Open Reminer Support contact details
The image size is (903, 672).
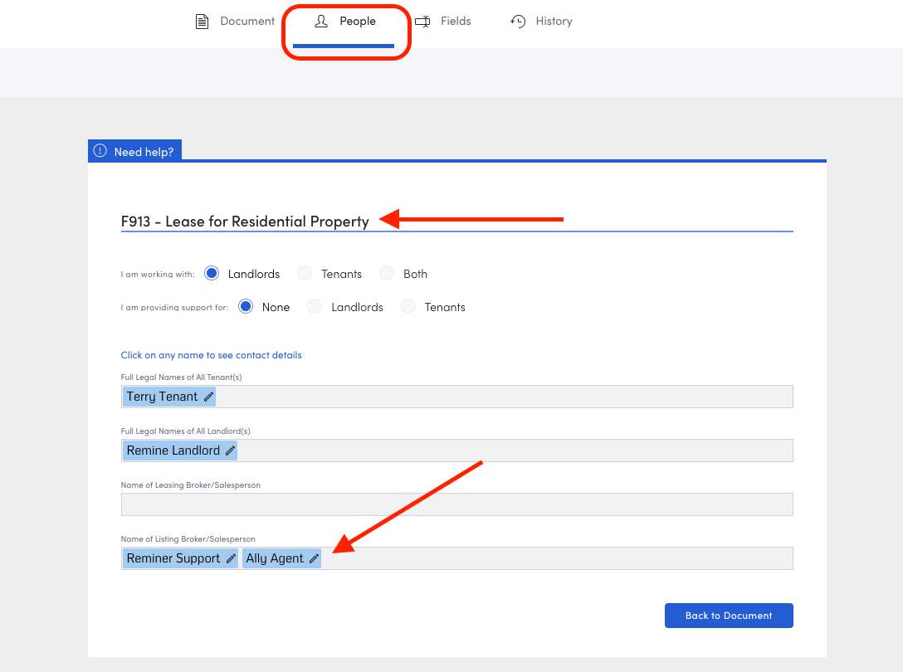coord(173,558)
